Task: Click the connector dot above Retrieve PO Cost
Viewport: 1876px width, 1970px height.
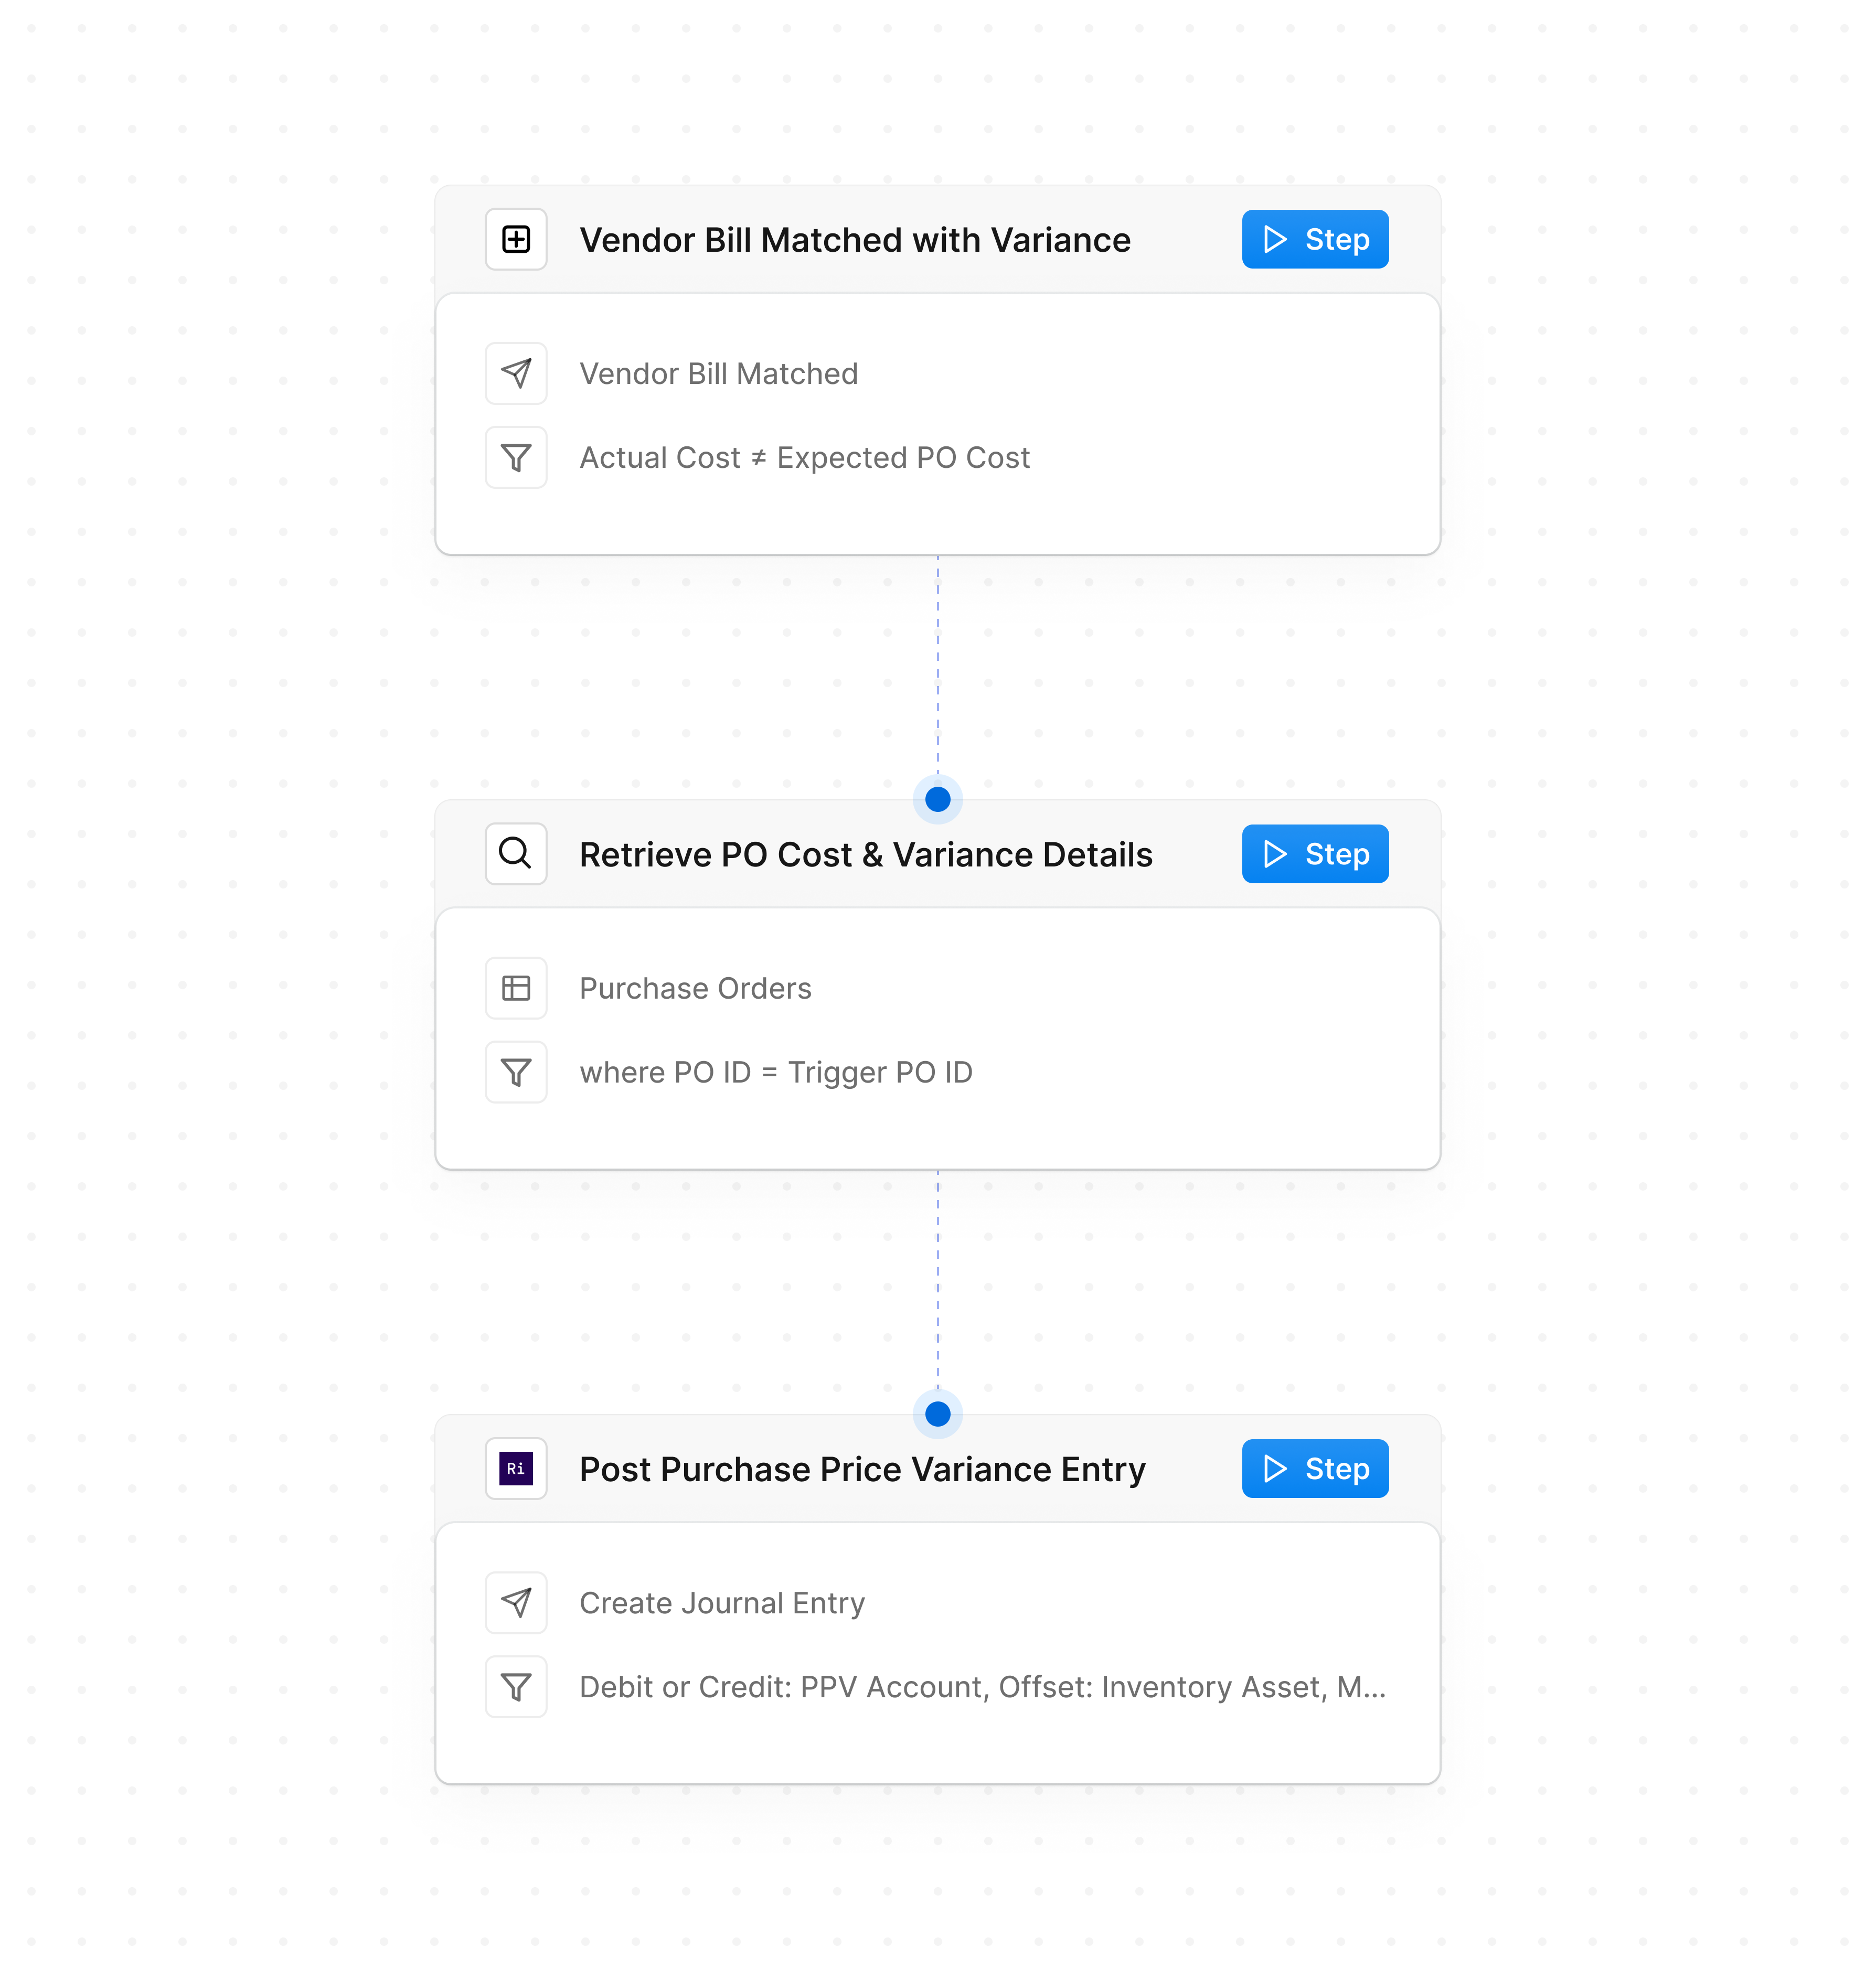Action: click(x=937, y=799)
